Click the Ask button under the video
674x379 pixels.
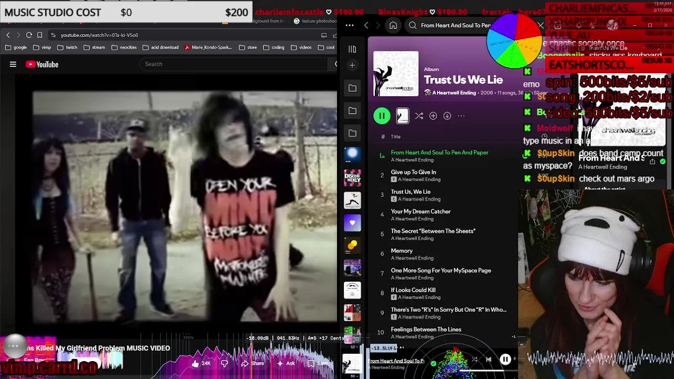tap(285, 363)
